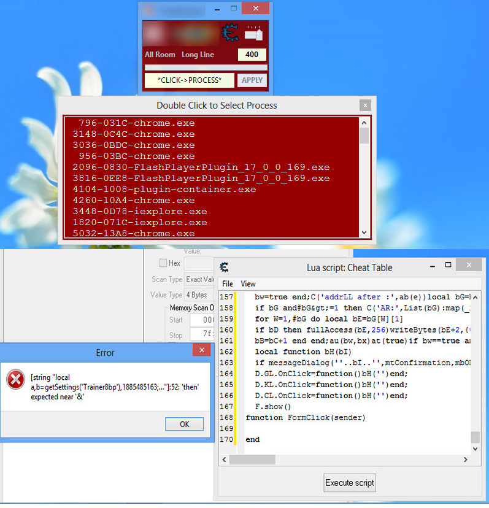
Task: Click the Long Line value field 400
Action: click(252, 55)
